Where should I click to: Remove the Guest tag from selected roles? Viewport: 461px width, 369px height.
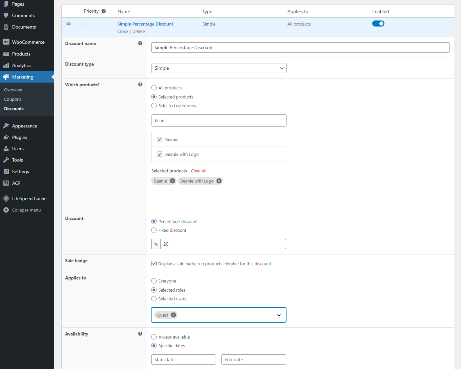(173, 315)
